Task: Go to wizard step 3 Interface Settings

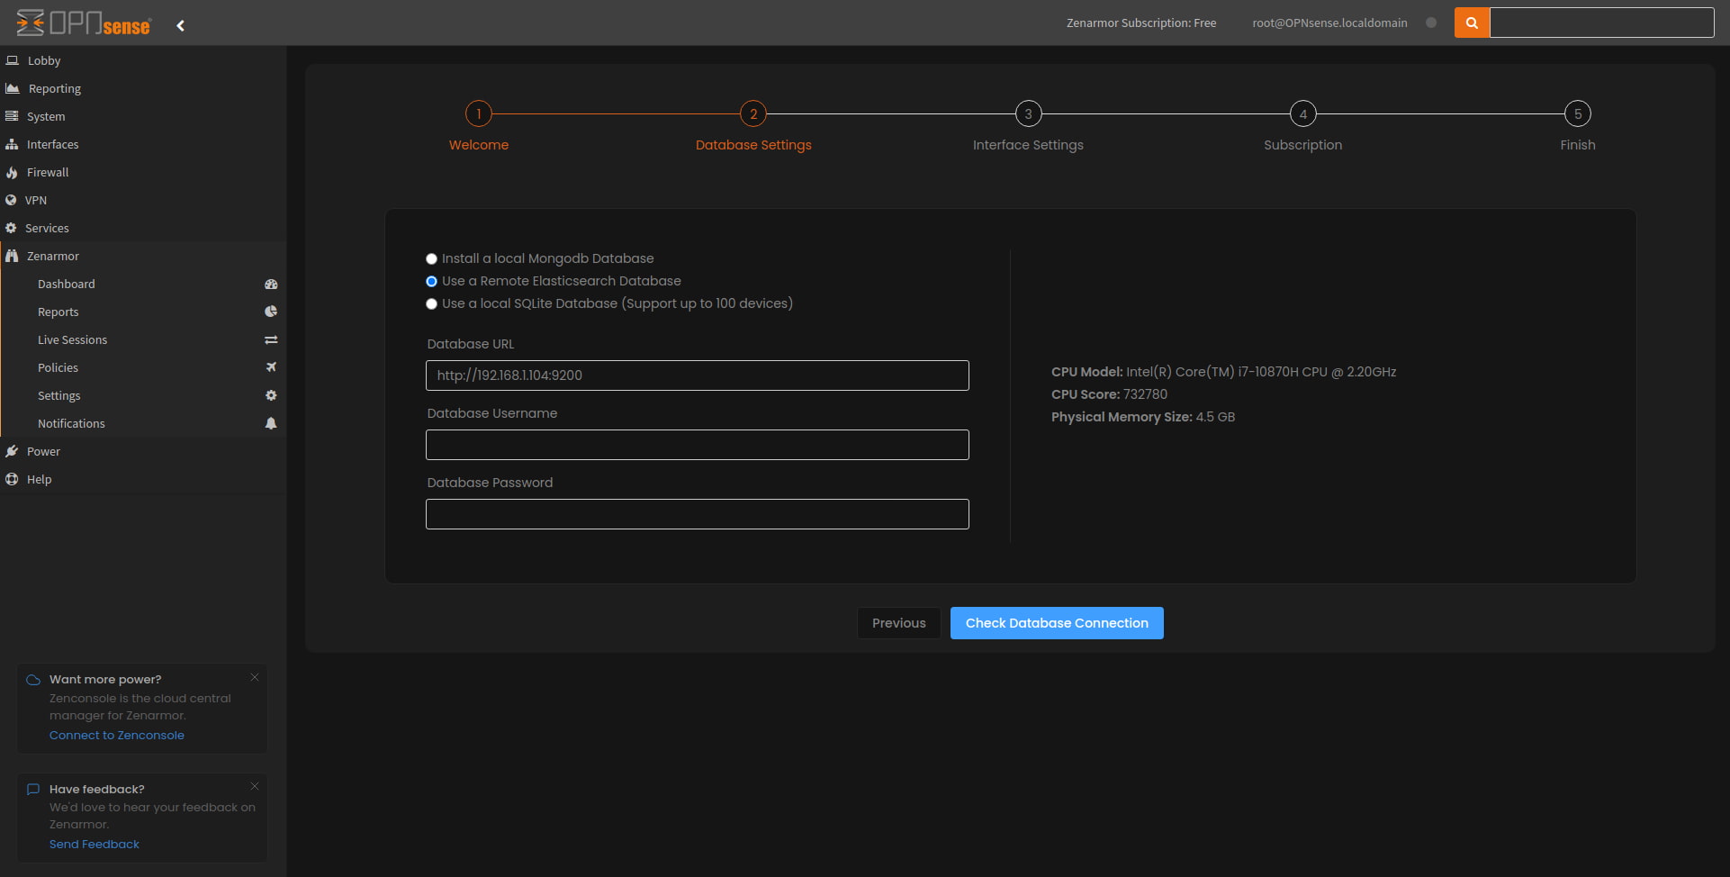Action: click(1028, 114)
